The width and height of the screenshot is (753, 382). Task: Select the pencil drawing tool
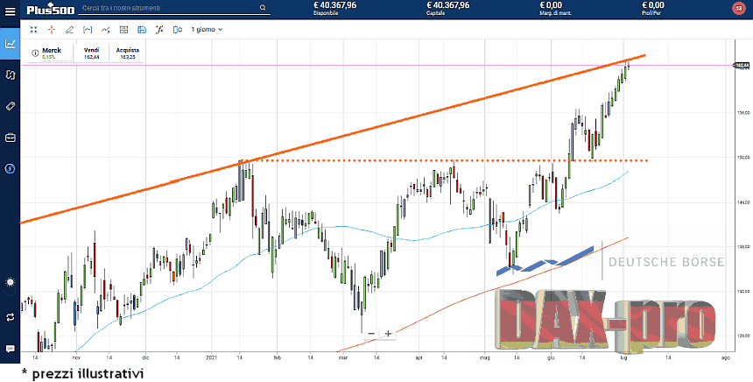70,29
